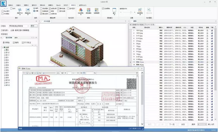Click download icon for 20.jpg row
Viewport: 218px width, 132px height.
[212, 44]
